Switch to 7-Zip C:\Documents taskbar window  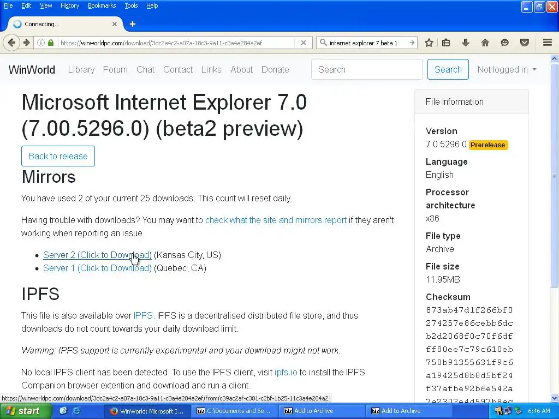(234, 411)
